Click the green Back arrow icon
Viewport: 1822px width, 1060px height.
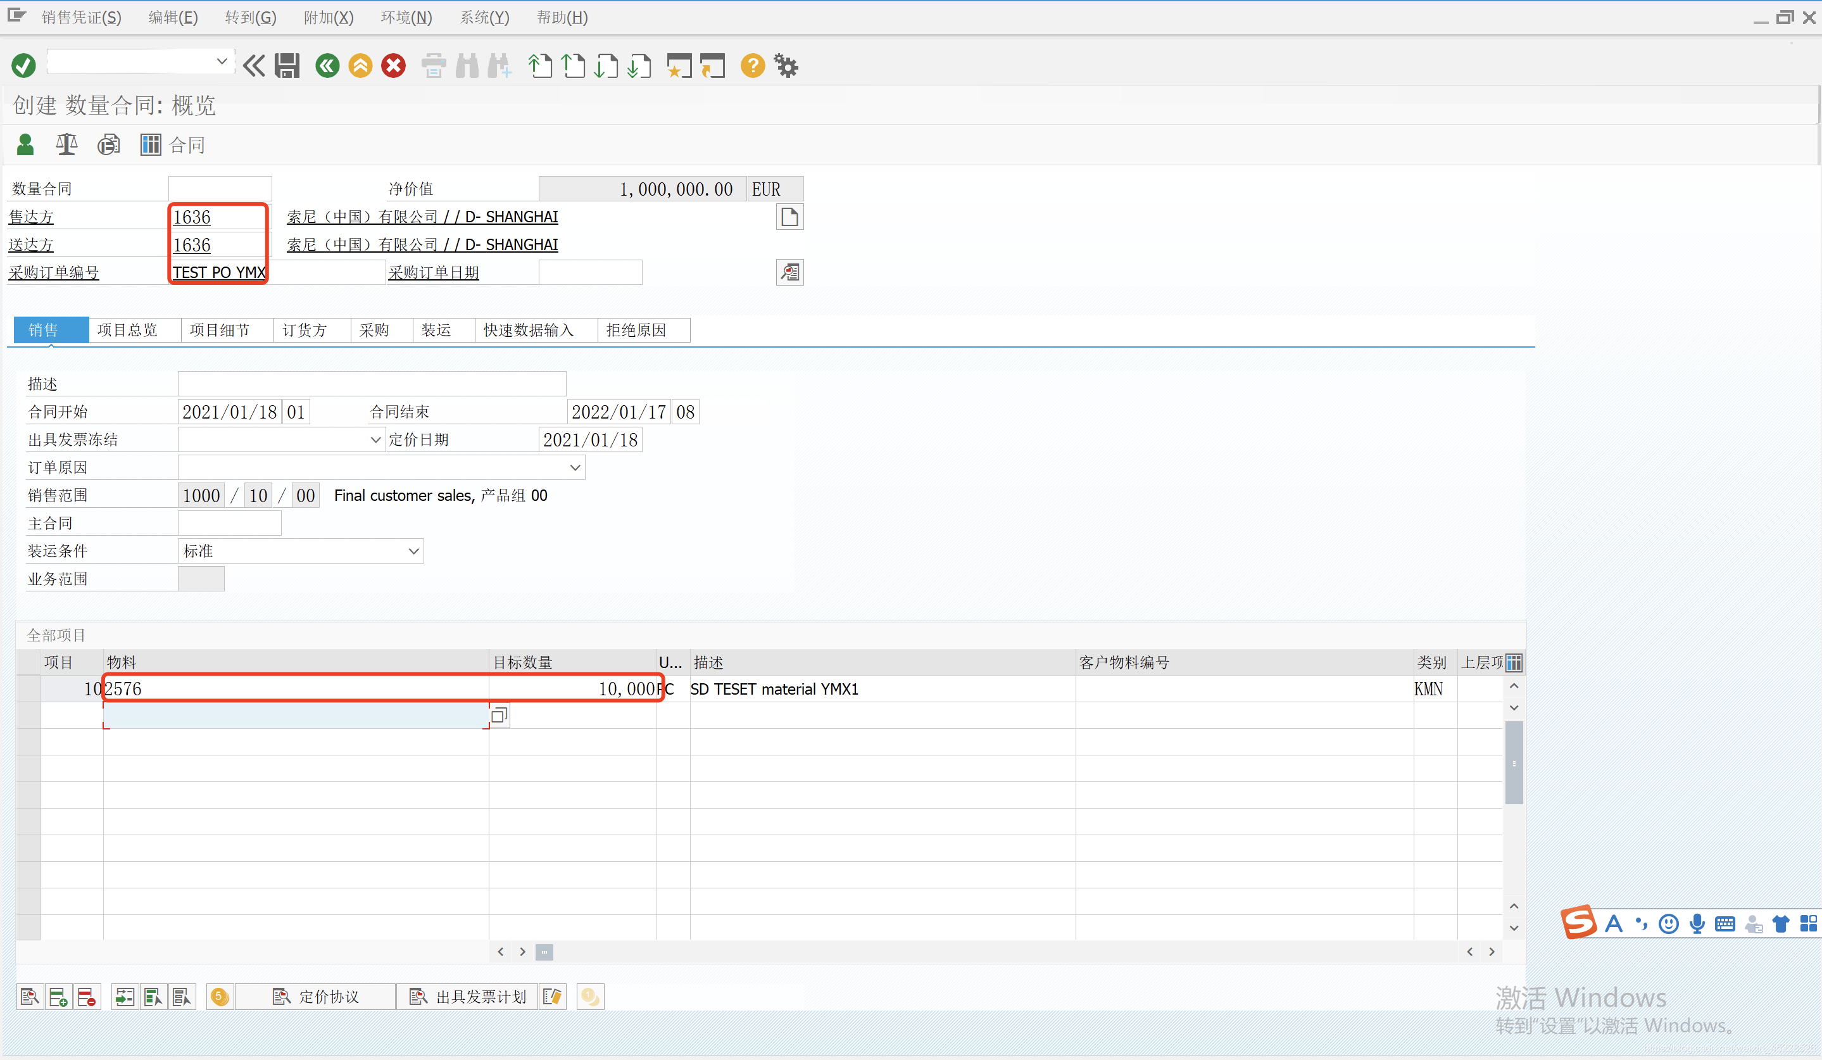click(x=327, y=66)
